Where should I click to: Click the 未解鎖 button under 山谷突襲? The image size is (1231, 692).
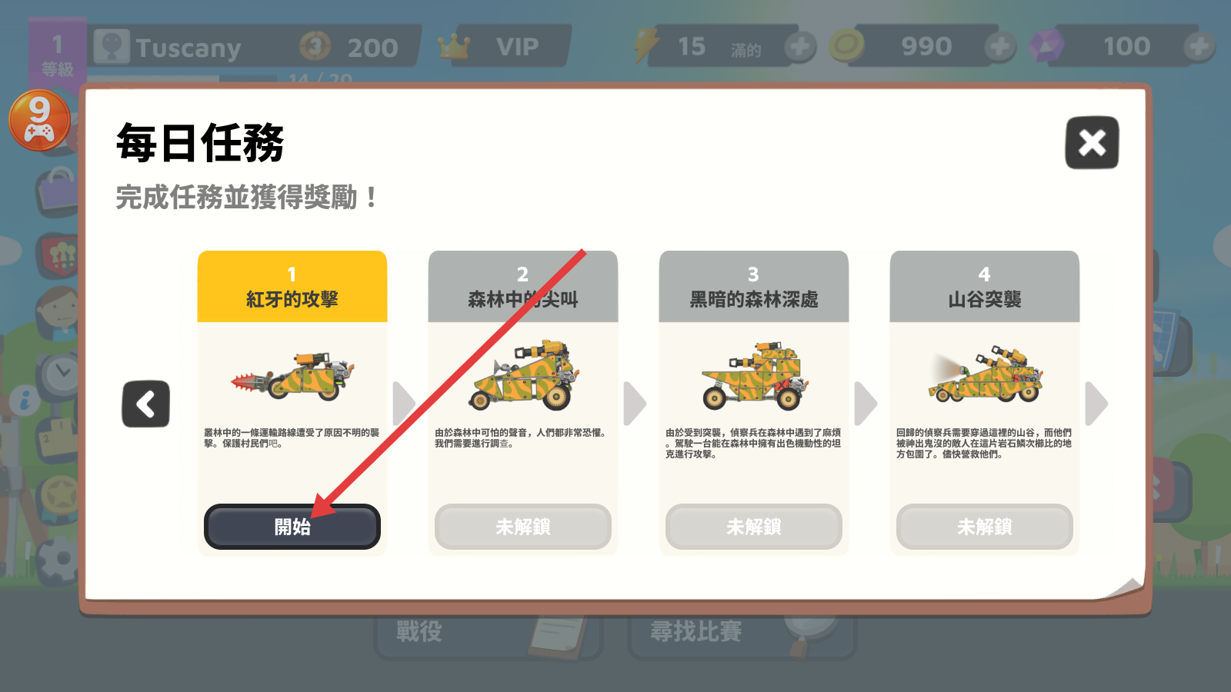(x=985, y=527)
